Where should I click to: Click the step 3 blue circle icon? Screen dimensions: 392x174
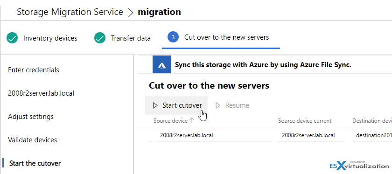point(173,37)
